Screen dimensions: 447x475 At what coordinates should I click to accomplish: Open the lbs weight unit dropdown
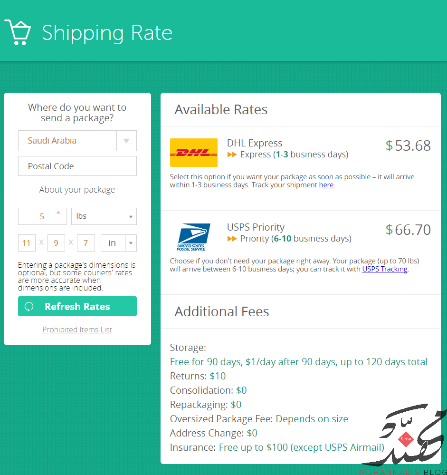point(104,216)
